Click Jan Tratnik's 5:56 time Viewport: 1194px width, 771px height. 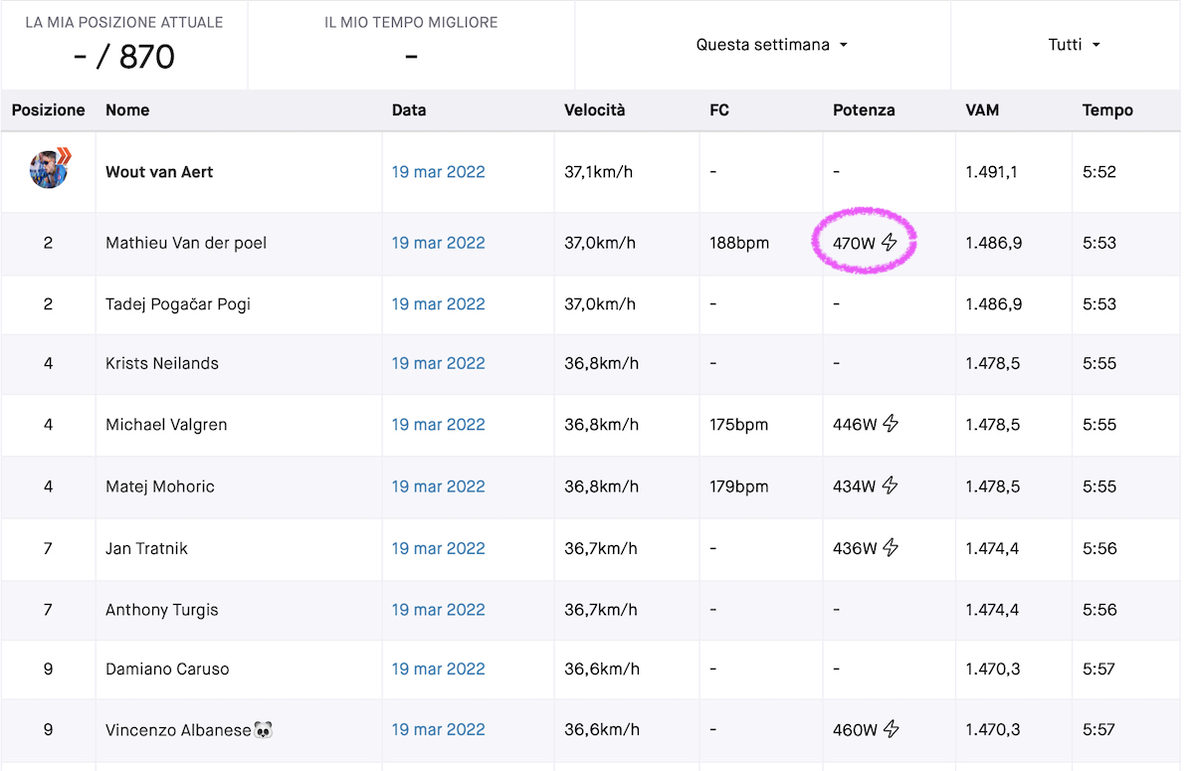coord(1099,548)
